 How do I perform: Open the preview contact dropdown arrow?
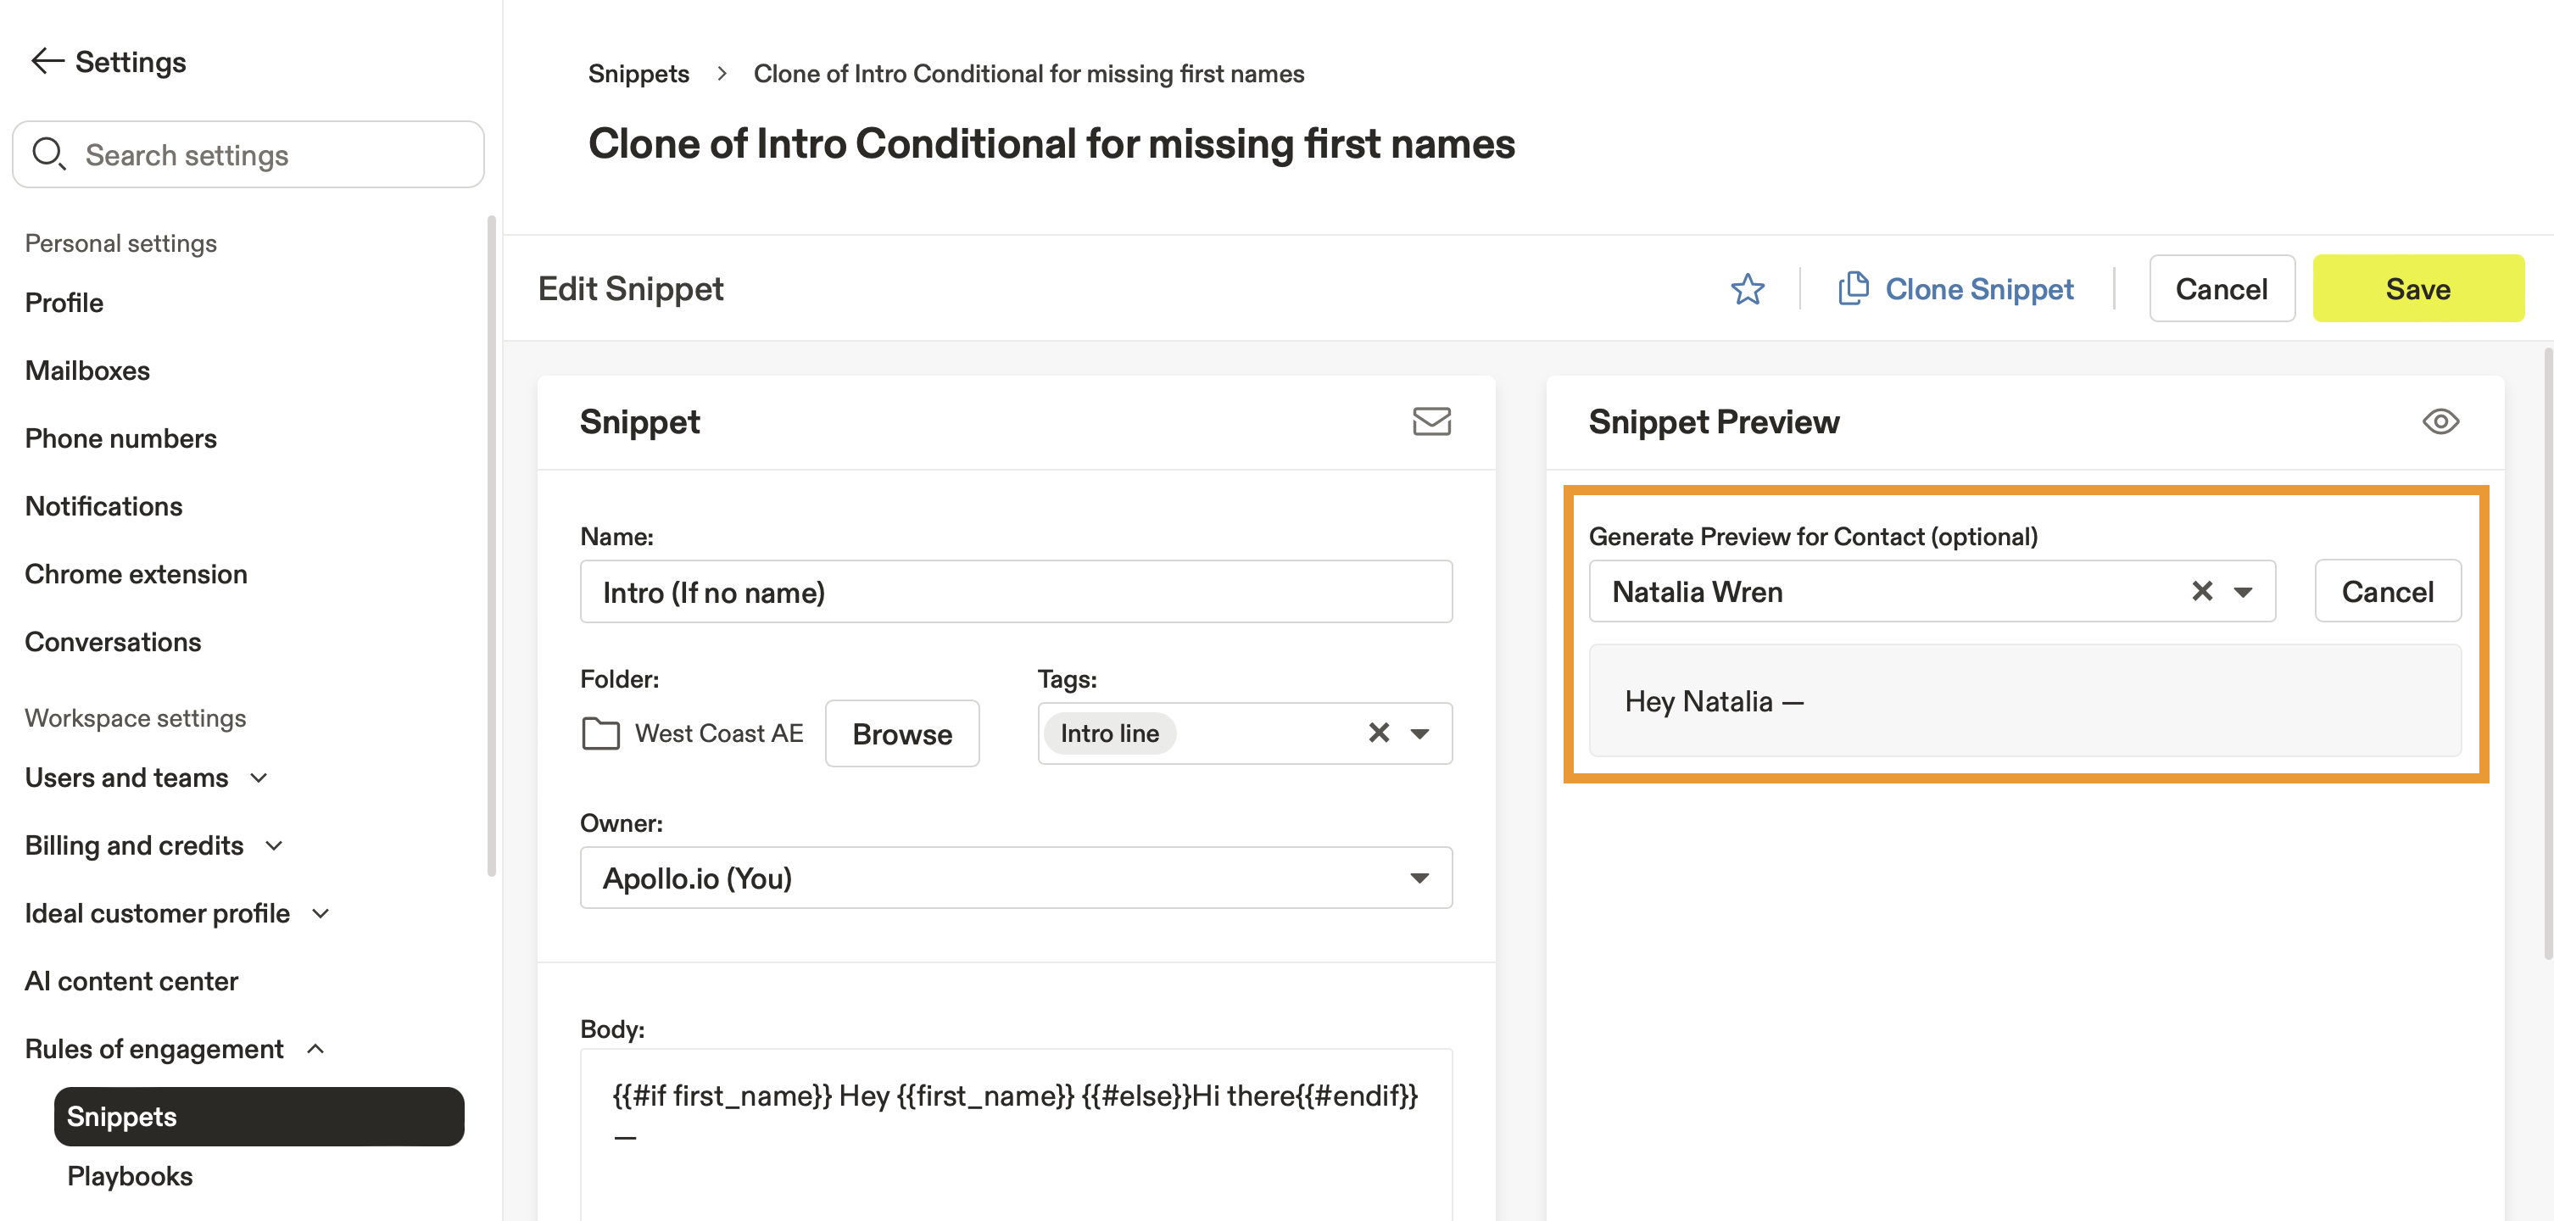2243,592
